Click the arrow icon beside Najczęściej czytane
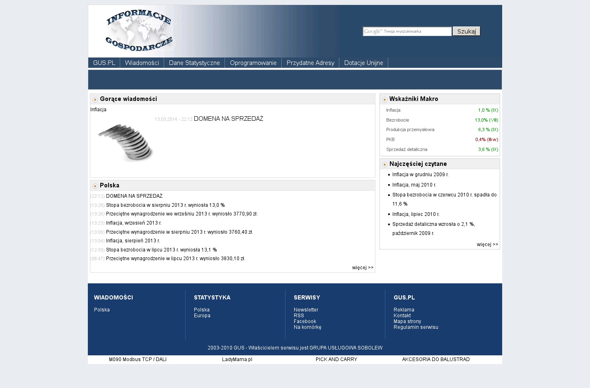 pyautogui.click(x=385, y=165)
